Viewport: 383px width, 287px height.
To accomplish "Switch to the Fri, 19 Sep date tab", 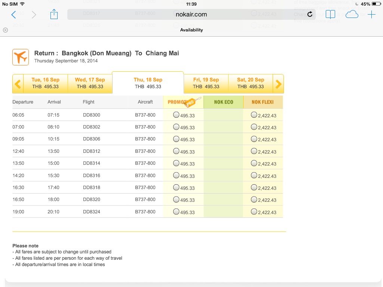I will point(206,83).
